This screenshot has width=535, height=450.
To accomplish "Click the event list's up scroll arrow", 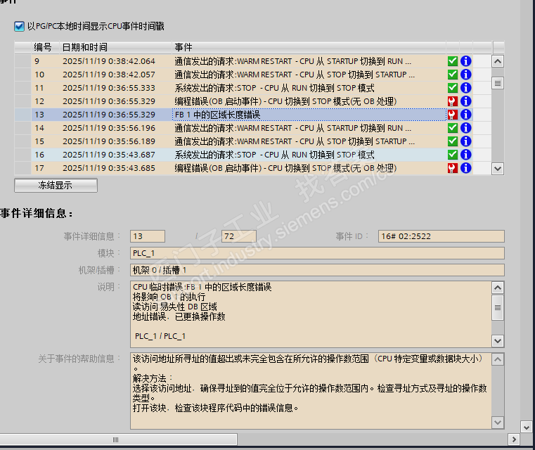I will [498, 61].
